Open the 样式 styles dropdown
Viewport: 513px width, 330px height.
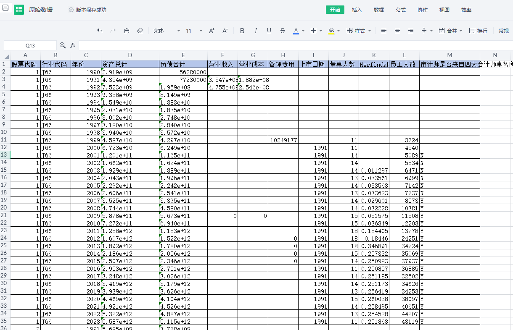coord(359,31)
